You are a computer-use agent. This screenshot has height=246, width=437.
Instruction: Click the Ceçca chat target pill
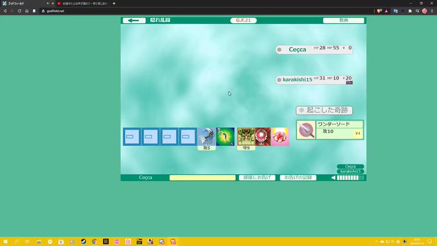pos(350,166)
